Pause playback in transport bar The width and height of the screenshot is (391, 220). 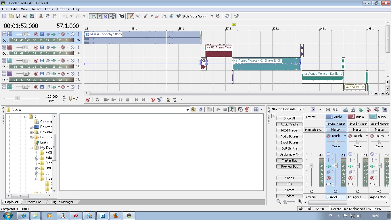pos(120,100)
